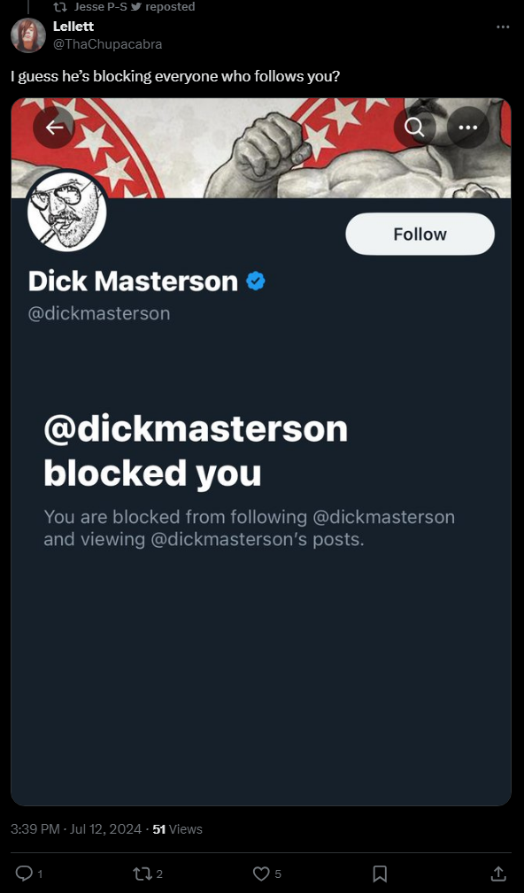This screenshot has width=524, height=893.
Task: Click Dick Masterson's profile picture in the image
Action: [66, 212]
